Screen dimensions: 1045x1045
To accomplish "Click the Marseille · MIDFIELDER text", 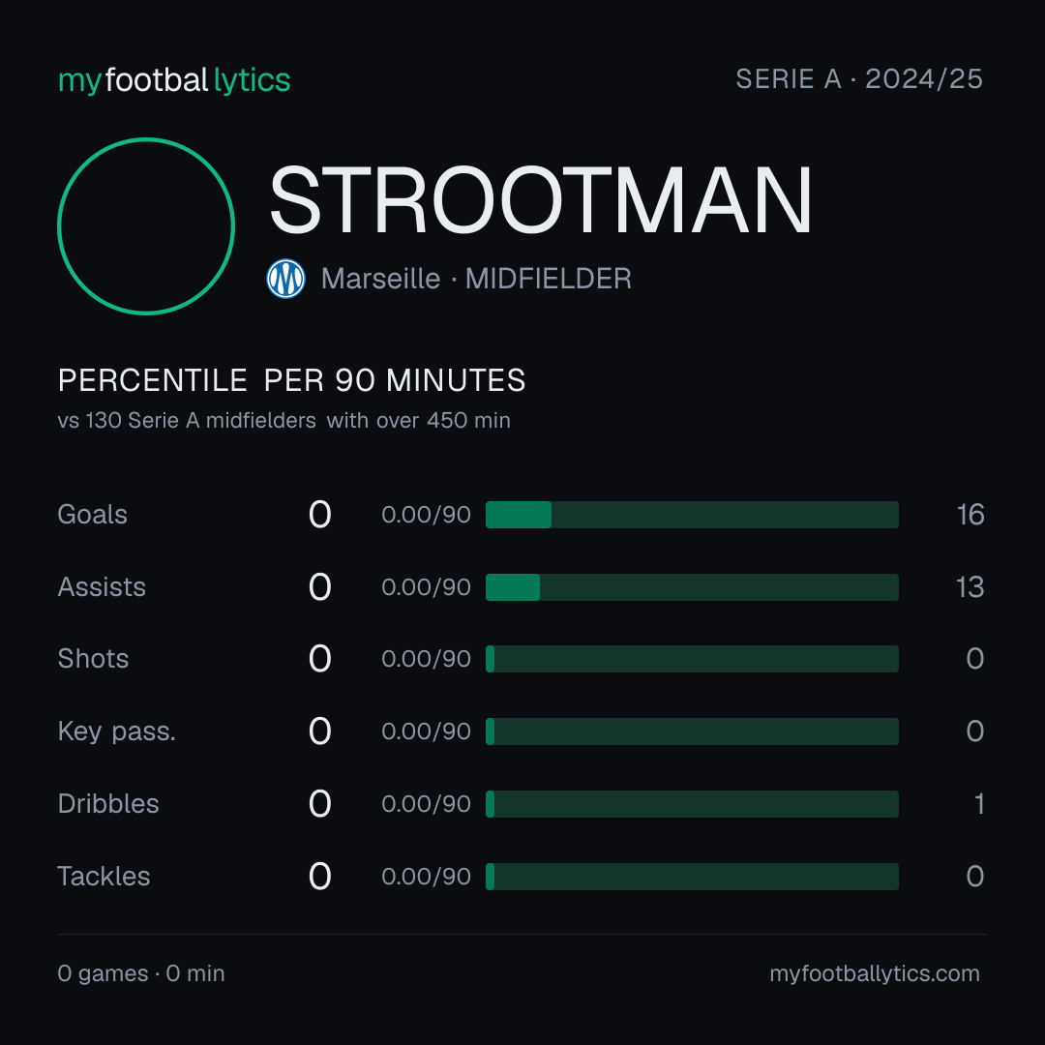I will (476, 279).
